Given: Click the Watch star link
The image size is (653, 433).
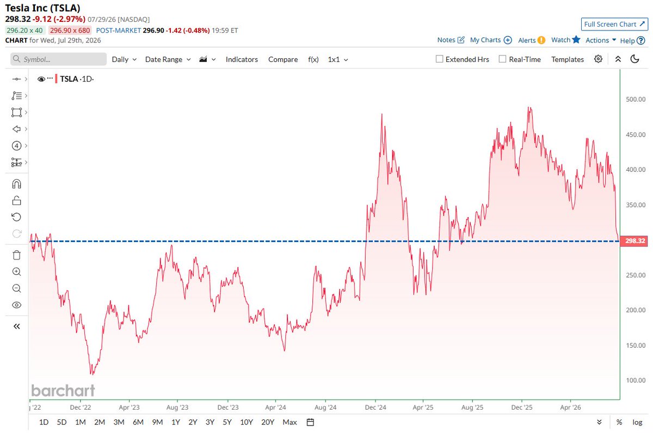Looking at the screenshot, I should pos(566,40).
